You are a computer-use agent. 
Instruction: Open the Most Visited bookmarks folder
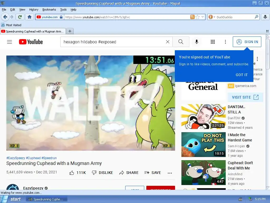point(11,25)
